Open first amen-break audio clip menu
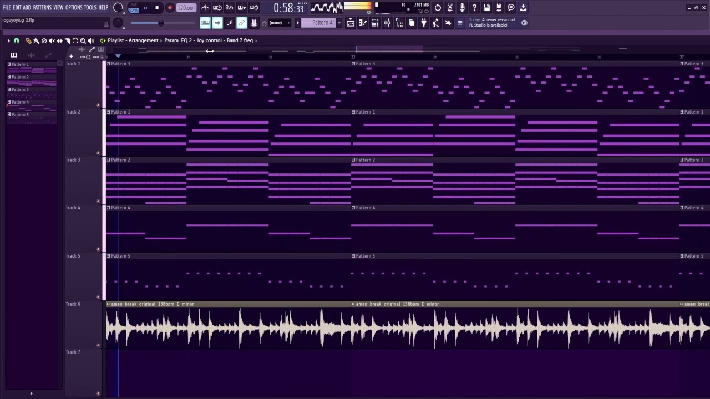The width and height of the screenshot is (710, 399). 109,304
